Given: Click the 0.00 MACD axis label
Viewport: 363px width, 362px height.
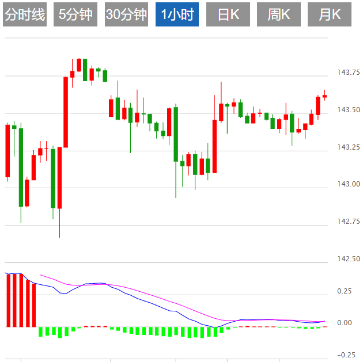Looking at the screenshot, I should pos(345,323).
